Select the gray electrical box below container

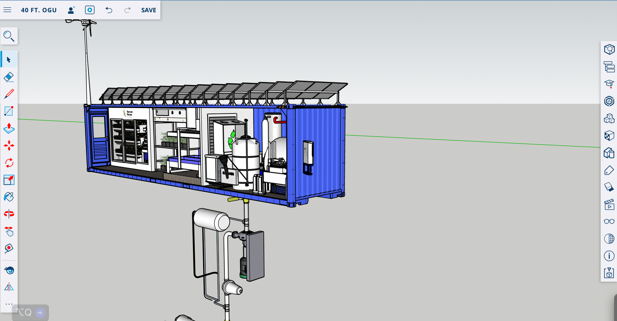(x=255, y=256)
